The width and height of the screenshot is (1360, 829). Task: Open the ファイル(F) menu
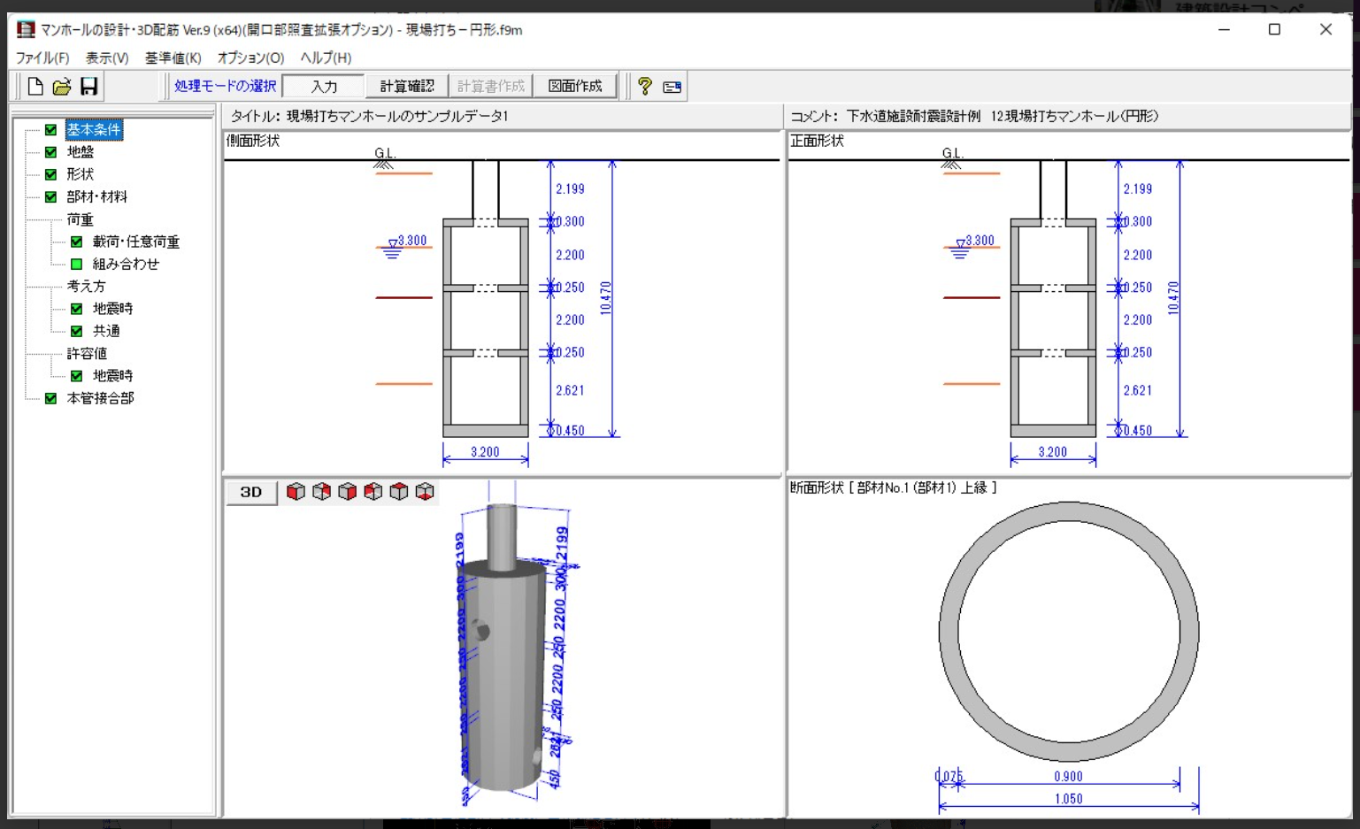(42, 58)
